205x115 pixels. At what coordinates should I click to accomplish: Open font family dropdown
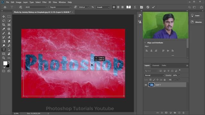(x=36, y=7)
